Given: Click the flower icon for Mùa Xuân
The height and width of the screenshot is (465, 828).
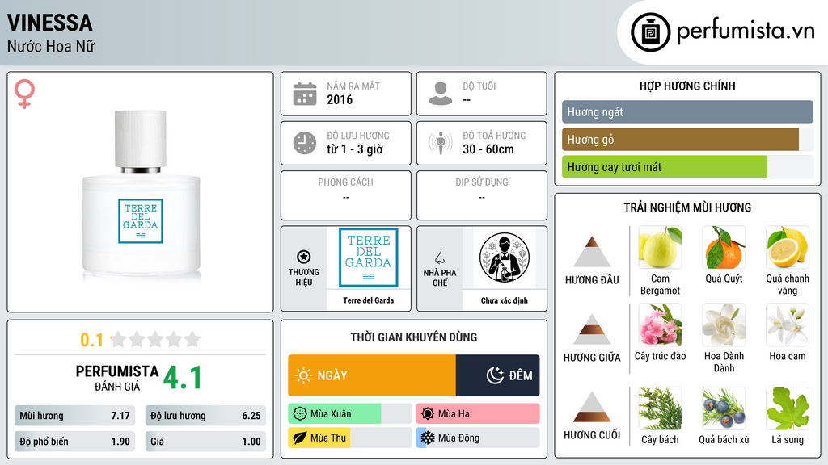Looking at the screenshot, I should (x=300, y=414).
